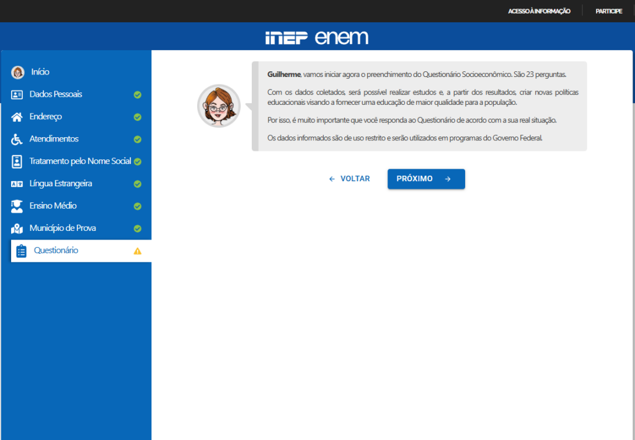
Task: Click the Língua Estrangeira translation icon
Action: tap(17, 184)
